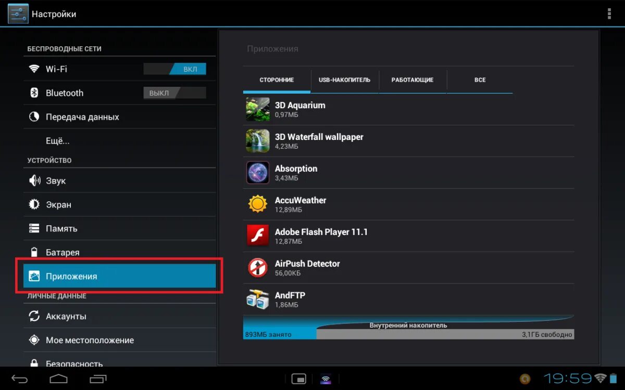625x390 pixels.
Task: Tap the battery icon beside Батарея
Action: (34, 252)
